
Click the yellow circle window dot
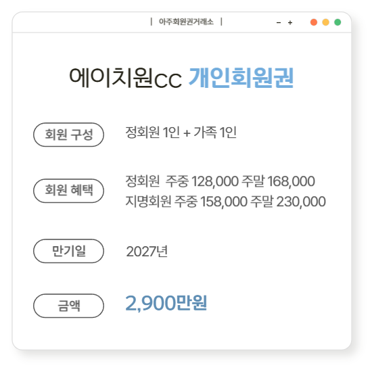tap(326, 22)
